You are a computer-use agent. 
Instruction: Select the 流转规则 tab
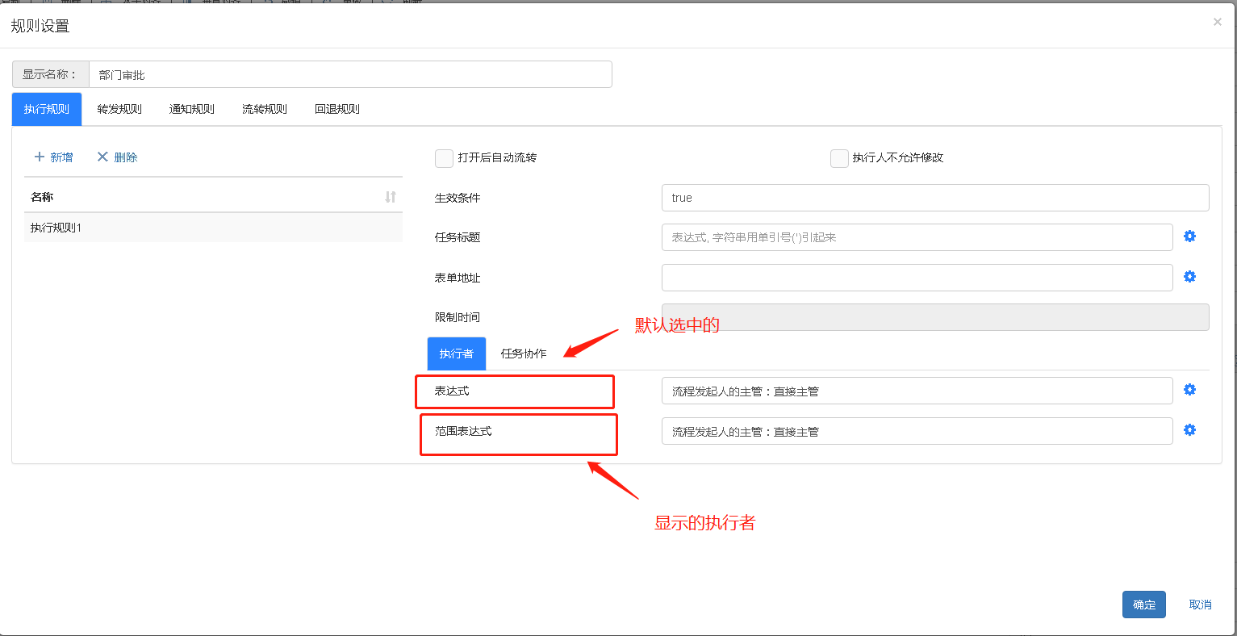pyautogui.click(x=265, y=109)
